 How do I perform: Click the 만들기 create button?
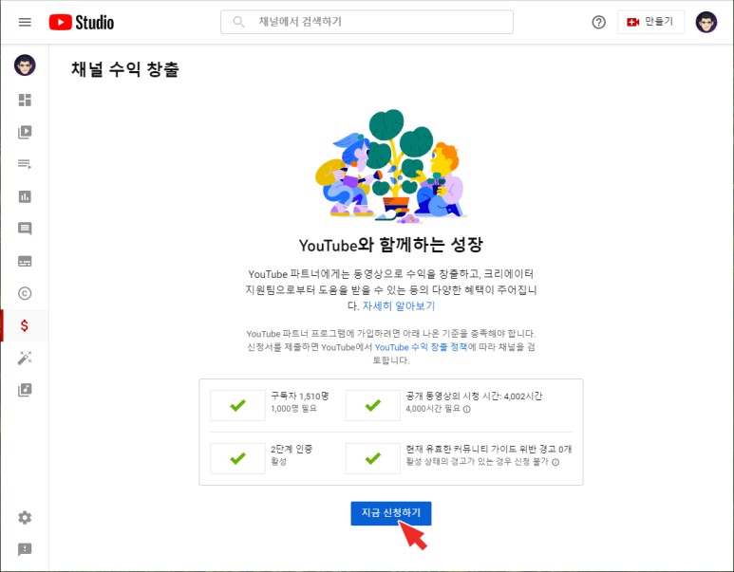click(650, 22)
